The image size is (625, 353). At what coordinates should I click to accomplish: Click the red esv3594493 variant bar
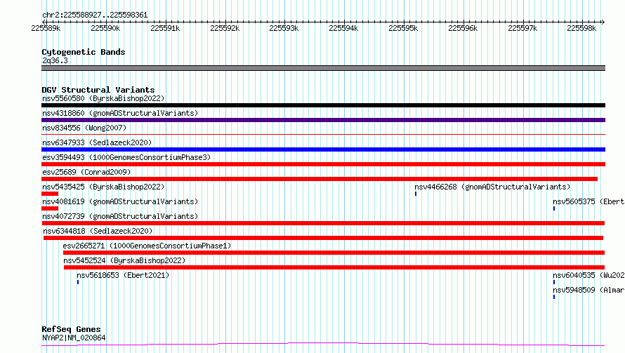323,164
